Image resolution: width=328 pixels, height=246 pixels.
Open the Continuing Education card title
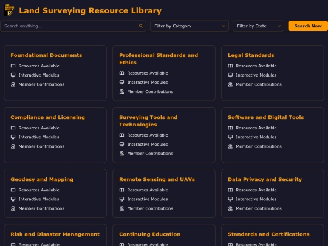(x=150, y=234)
